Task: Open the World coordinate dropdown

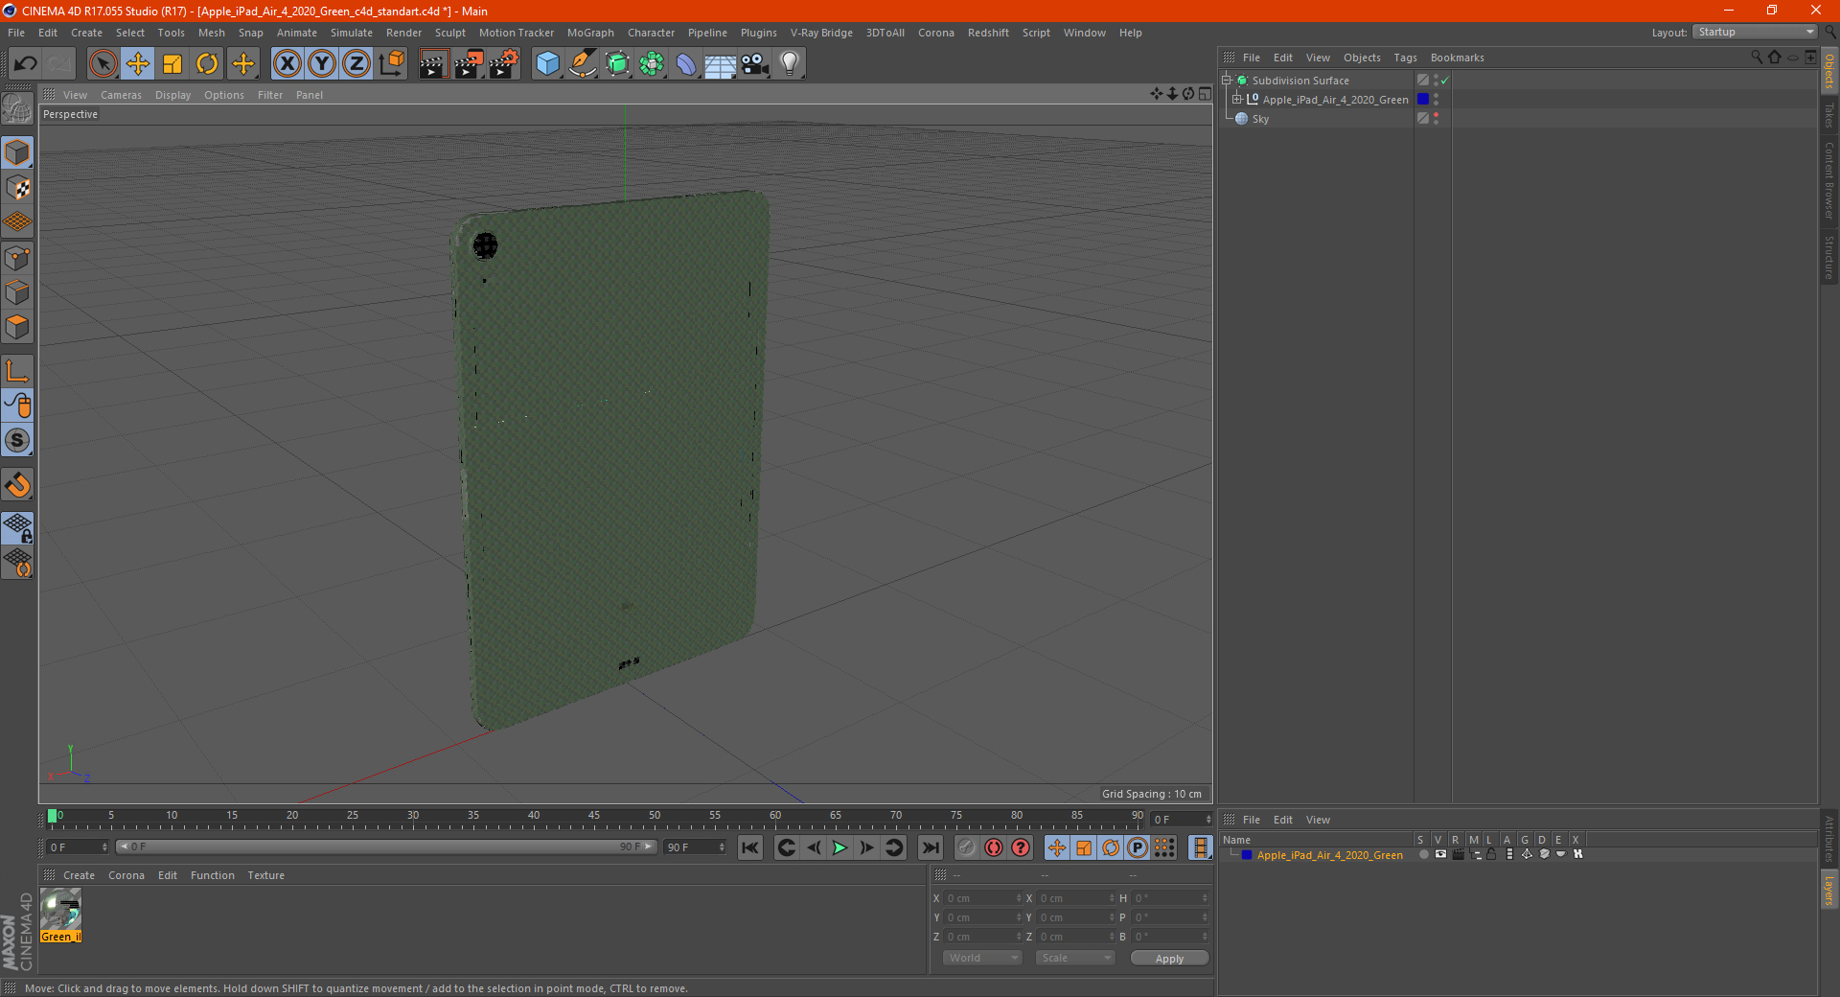Action: coord(982,958)
